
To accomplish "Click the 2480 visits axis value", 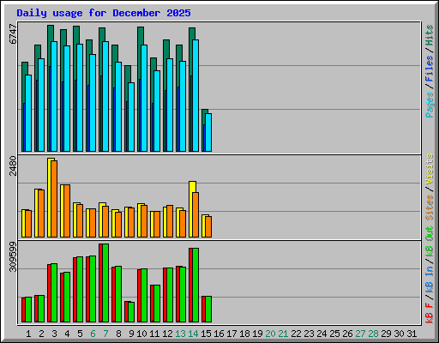I will tap(13, 165).
